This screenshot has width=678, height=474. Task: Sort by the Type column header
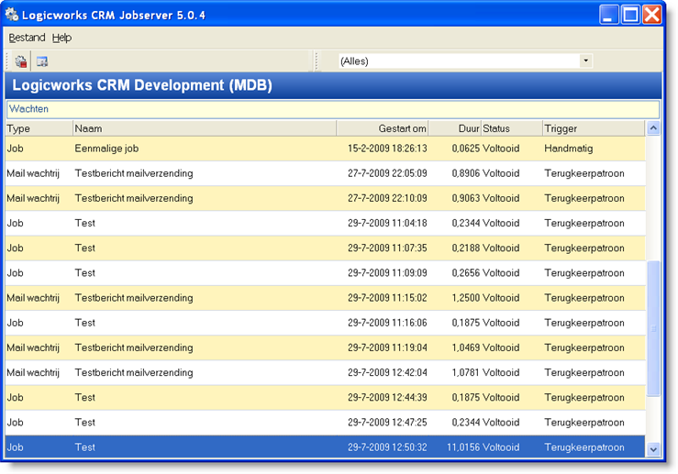coord(39,128)
